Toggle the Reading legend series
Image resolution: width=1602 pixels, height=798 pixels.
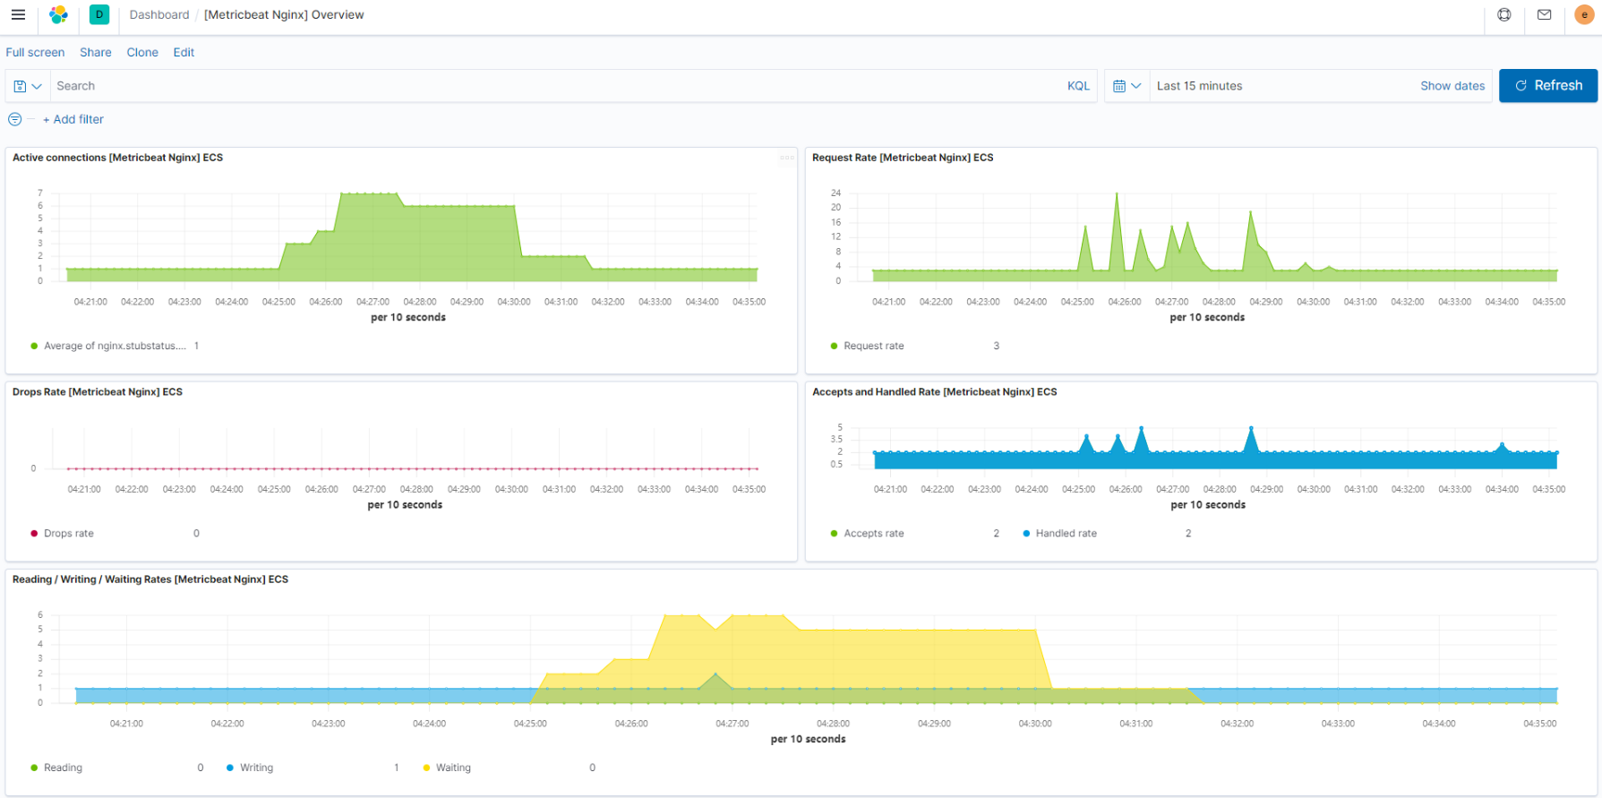56,768
